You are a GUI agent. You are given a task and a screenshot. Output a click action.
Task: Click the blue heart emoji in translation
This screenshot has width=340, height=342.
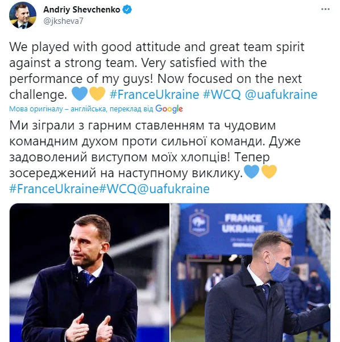click(x=251, y=172)
